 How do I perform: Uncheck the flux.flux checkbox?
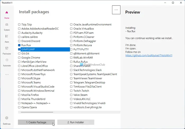click(x=19, y=45)
